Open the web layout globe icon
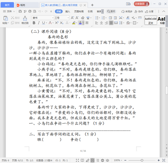 coord(102,160)
